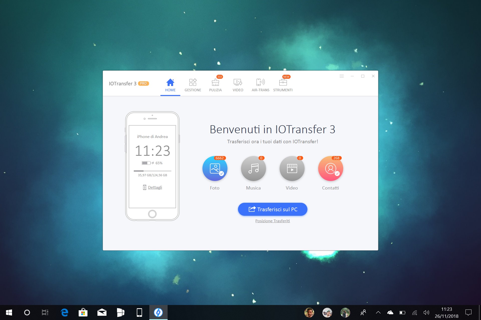Click the 268 badge on Contatti
The height and width of the screenshot is (320, 481).
(336, 158)
